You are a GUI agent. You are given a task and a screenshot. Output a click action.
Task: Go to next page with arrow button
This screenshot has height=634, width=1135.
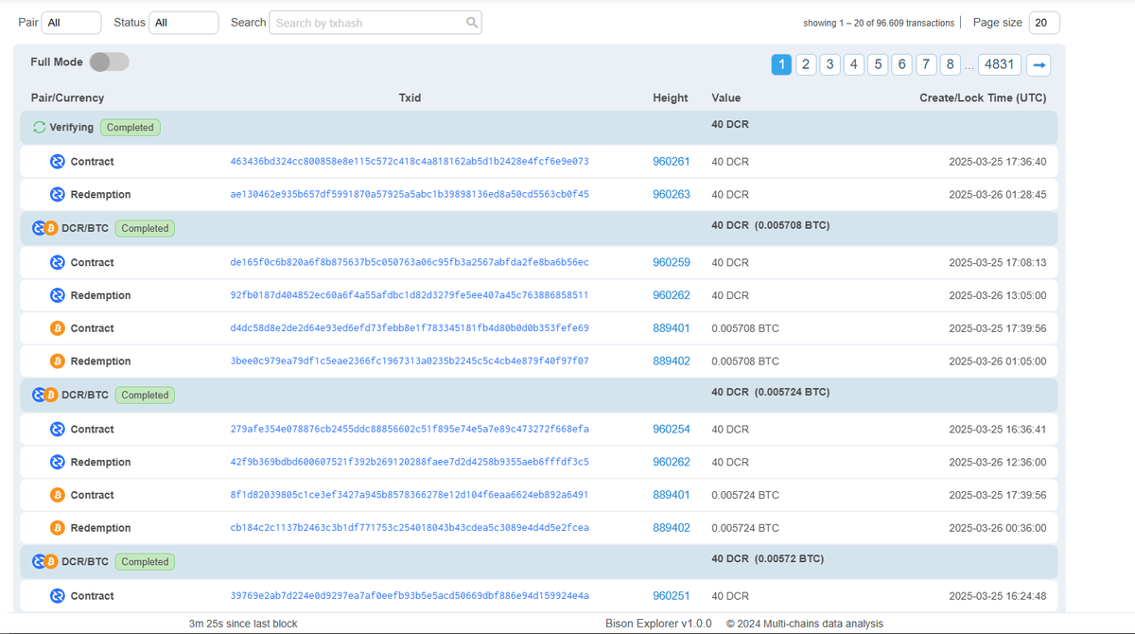(x=1039, y=65)
